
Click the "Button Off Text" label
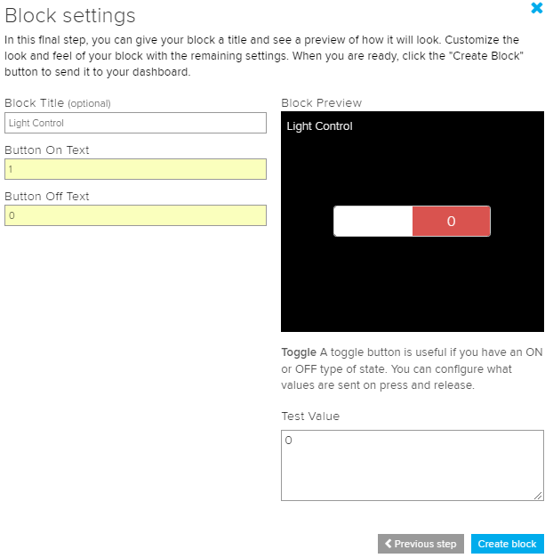[x=47, y=196]
